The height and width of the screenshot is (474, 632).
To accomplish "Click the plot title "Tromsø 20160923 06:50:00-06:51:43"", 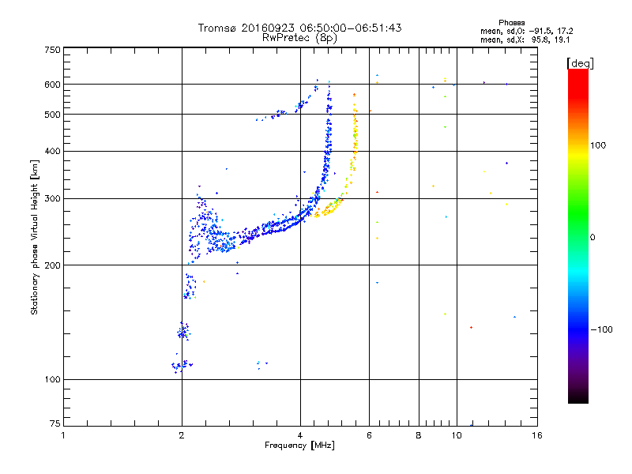I will 299,28.
